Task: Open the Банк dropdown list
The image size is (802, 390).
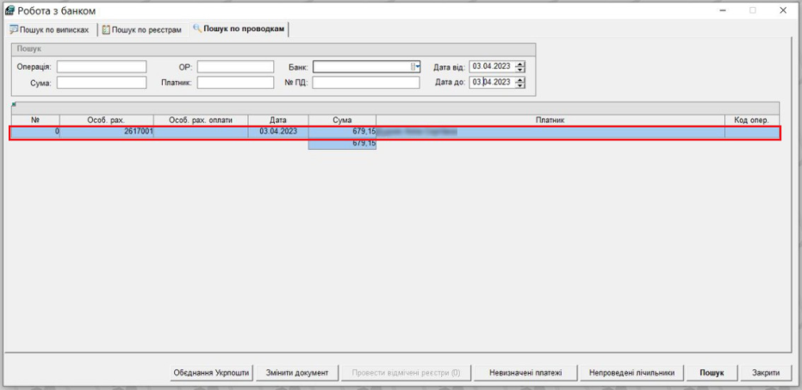Action: [415, 66]
